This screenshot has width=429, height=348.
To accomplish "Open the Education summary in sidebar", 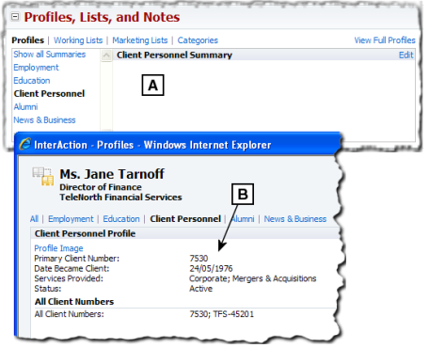I will coord(32,81).
